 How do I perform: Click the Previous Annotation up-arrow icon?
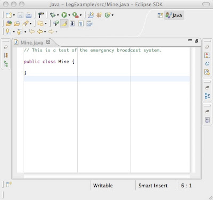point(19,32)
